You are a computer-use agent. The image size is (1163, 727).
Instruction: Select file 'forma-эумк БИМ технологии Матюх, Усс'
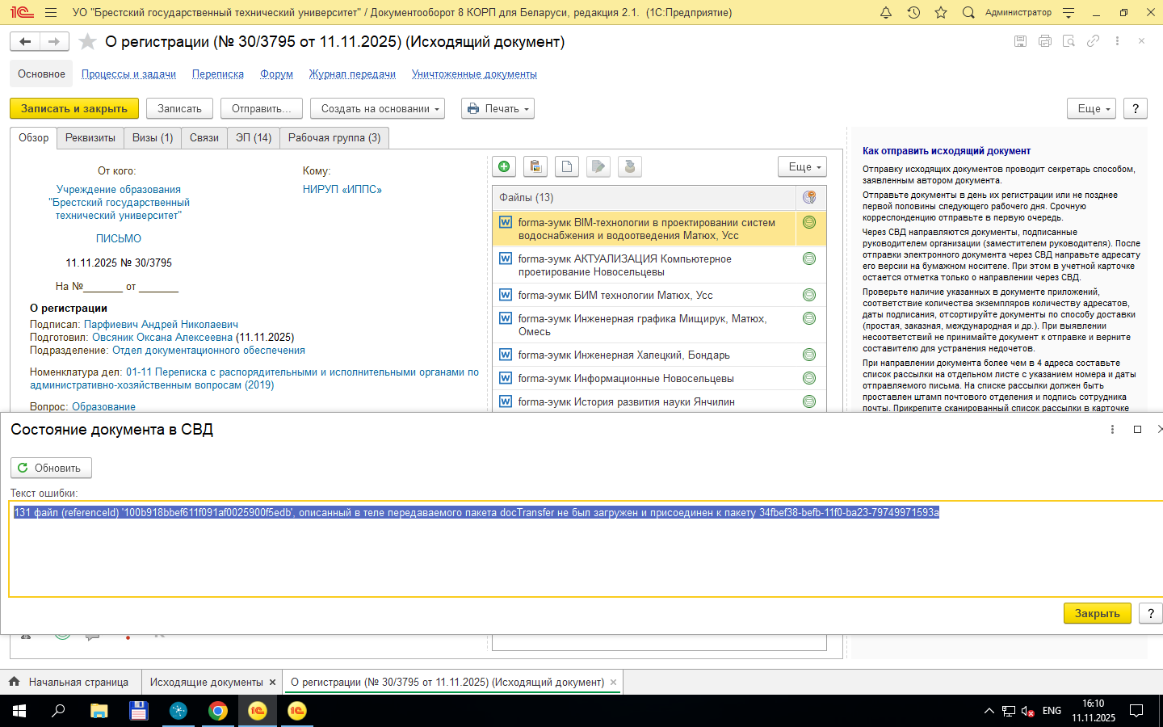(615, 296)
